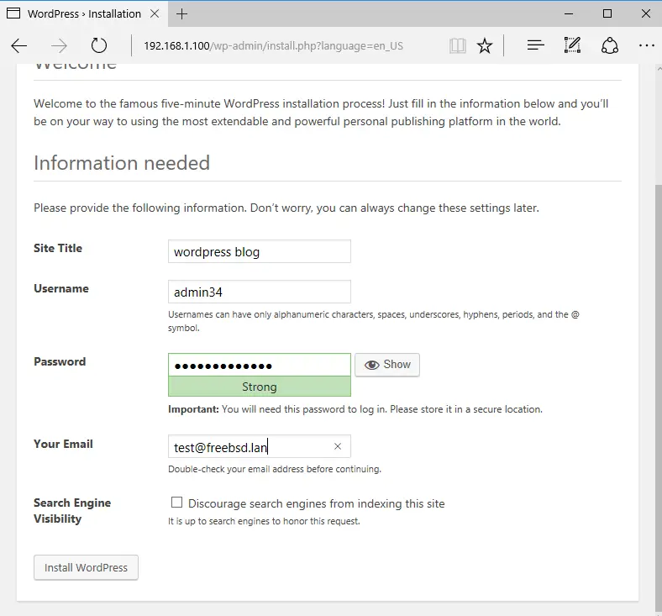Click the Install WordPress button
662x616 pixels.
[x=87, y=567]
